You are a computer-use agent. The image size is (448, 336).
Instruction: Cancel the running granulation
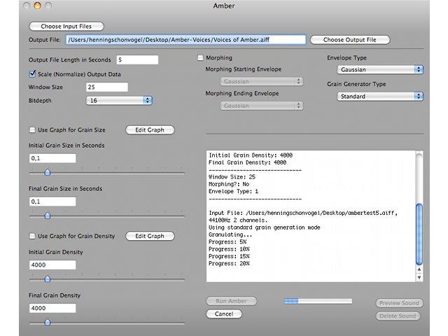click(x=223, y=314)
